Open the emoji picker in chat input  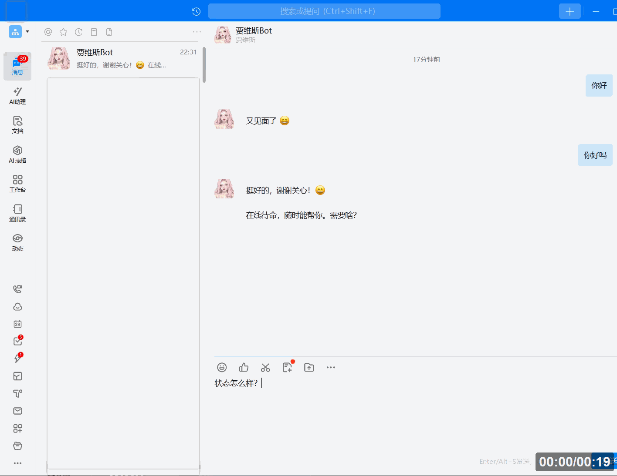(221, 367)
